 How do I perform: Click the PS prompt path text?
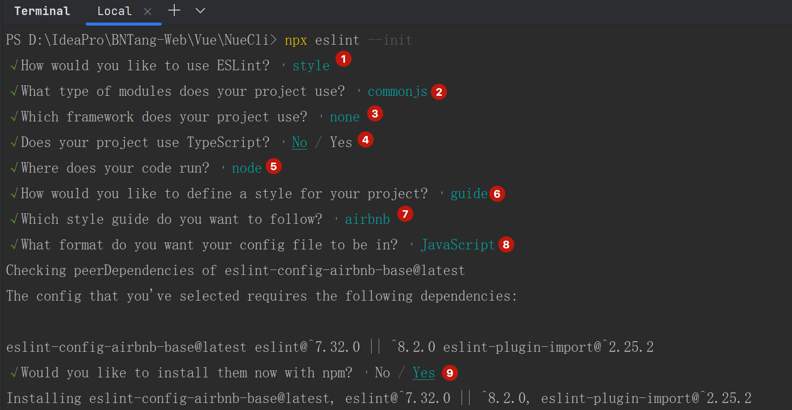pos(142,40)
